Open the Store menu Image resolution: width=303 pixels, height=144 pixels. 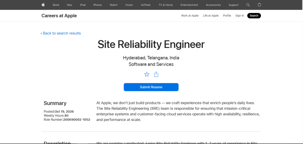pyautogui.click(x=56, y=5)
